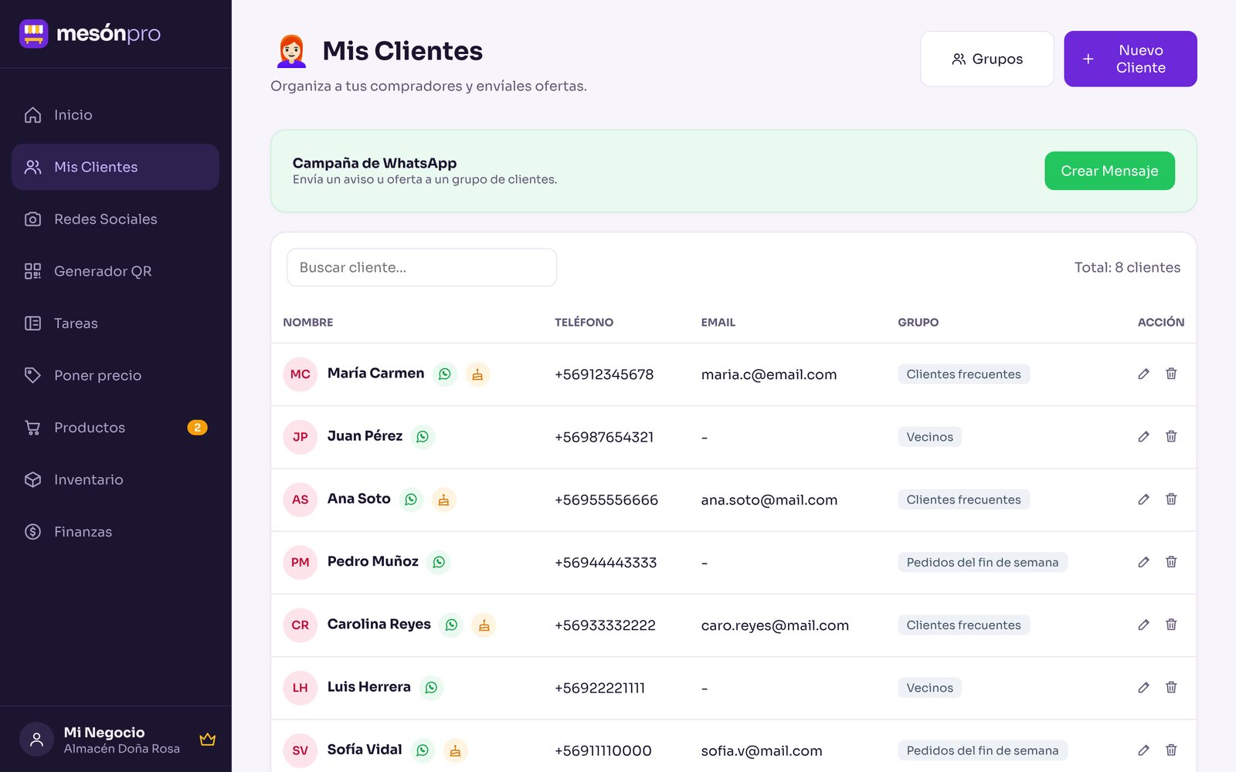Click the birthday cake icon for Sofía Vidal

(x=455, y=750)
